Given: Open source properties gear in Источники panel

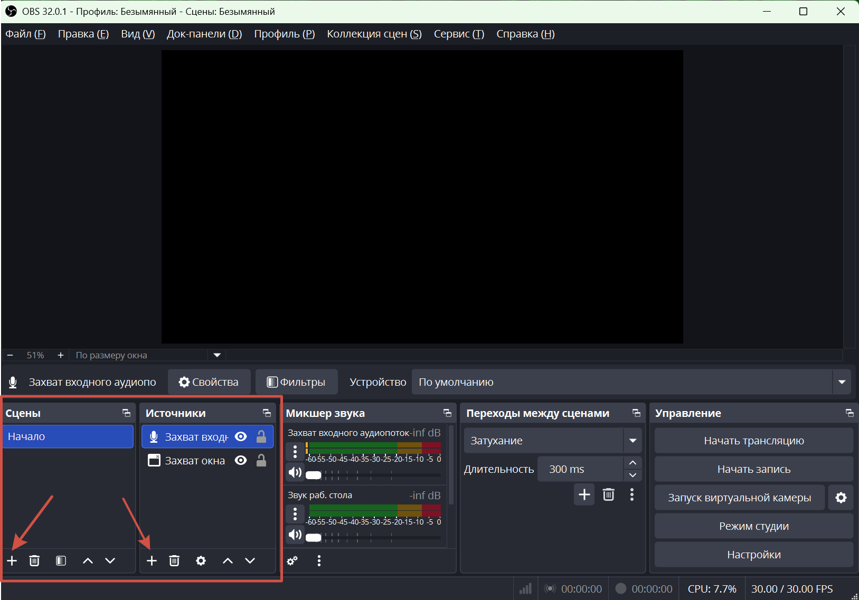Looking at the screenshot, I should (201, 560).
